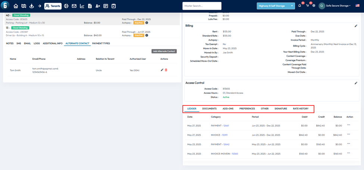Open the shopping cart icon
Viewport: 364px width, 170px height.
point(307,6)
